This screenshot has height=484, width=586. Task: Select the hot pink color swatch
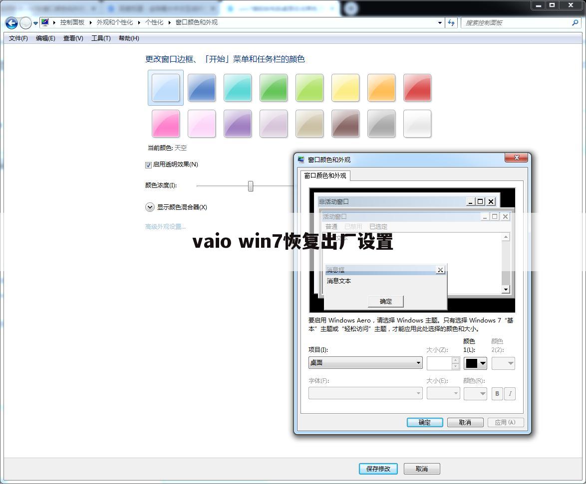click(x=166, y=124)
